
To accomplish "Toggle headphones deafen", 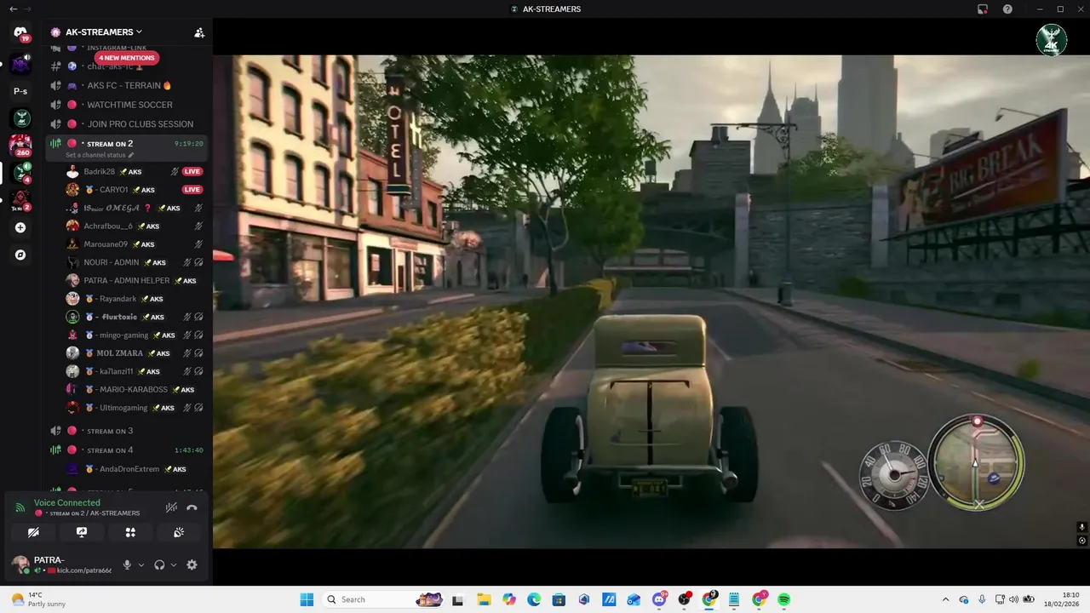I will point(159,564).
